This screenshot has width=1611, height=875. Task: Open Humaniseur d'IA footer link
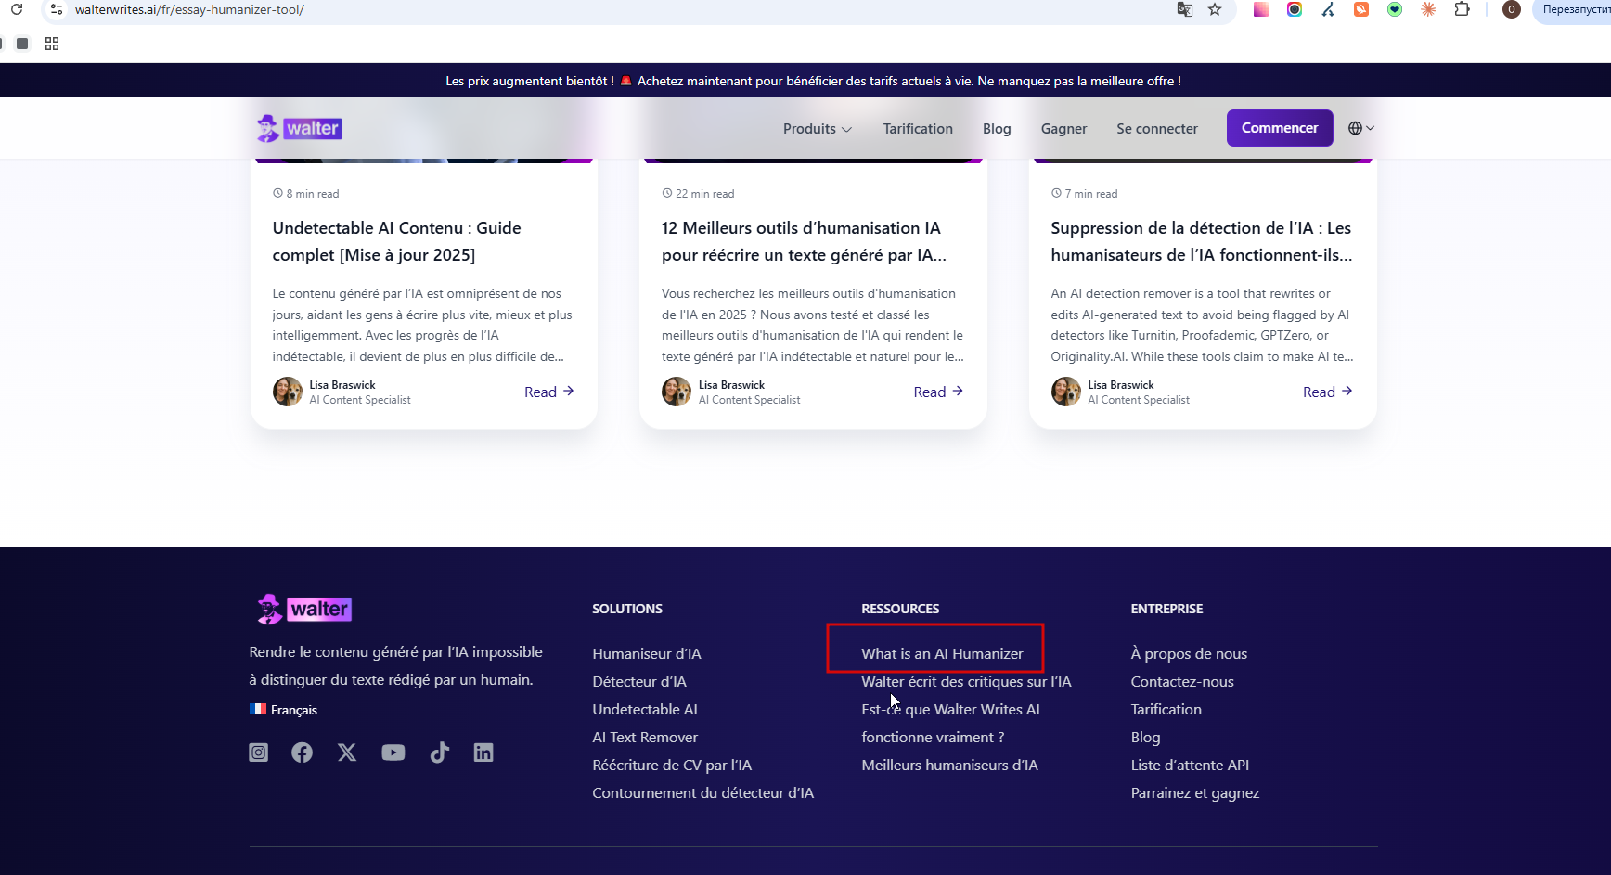[647, 654]
